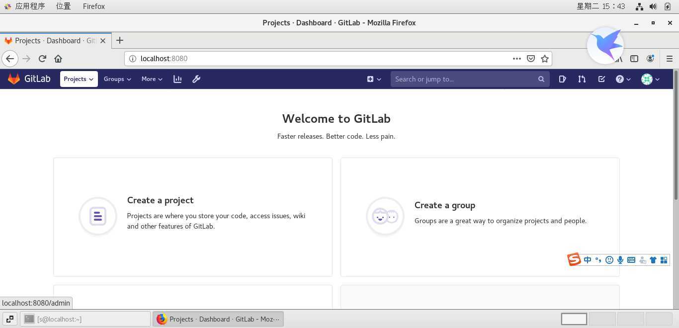Expand the Help question mark dropdown
The width and height of the screenshot is (679, 328).
[x=623, y=79]
